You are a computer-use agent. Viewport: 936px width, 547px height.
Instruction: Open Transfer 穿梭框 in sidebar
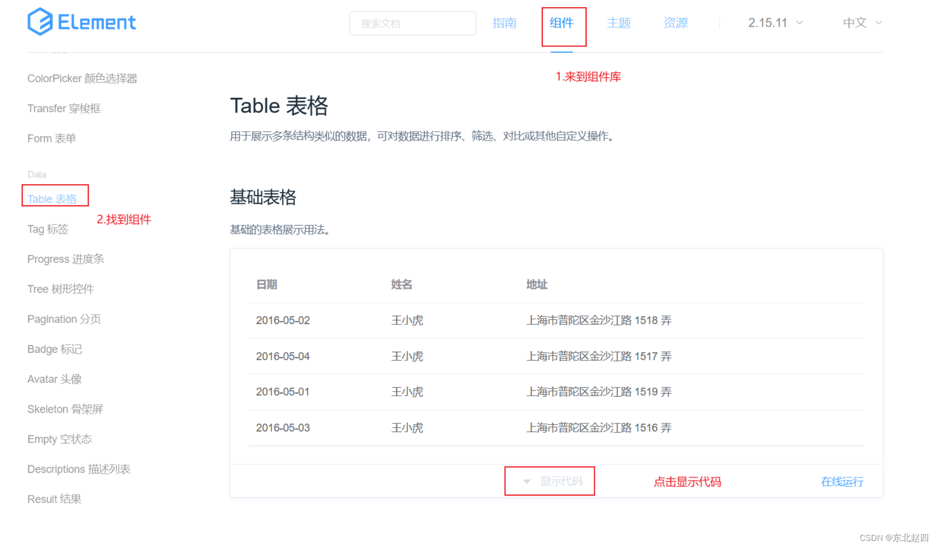pyautogui.click(x=64, y=108)
